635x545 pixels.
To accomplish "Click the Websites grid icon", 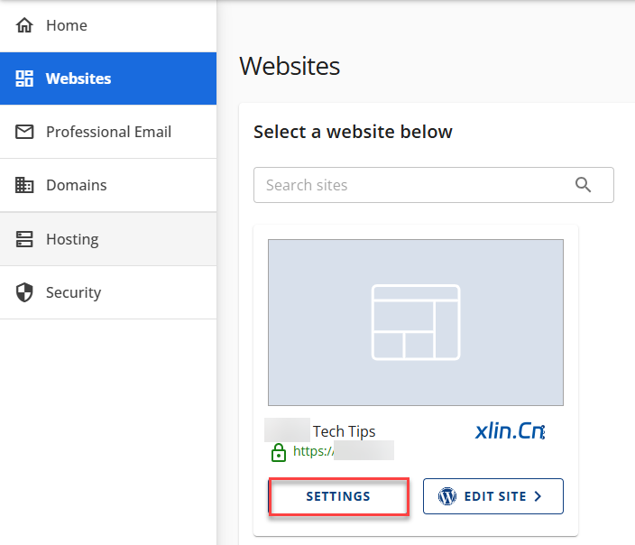I will pyautogui.click(x=25, y=79).
